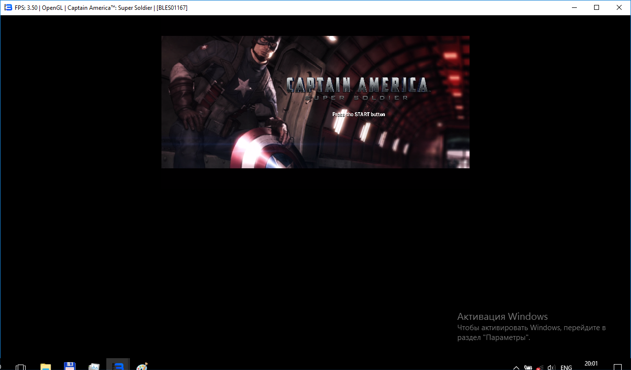This screenshot has width=631, height=370.
Task: Click the RPCS3 icon in the title bar
Action: [x=7, y=7]
